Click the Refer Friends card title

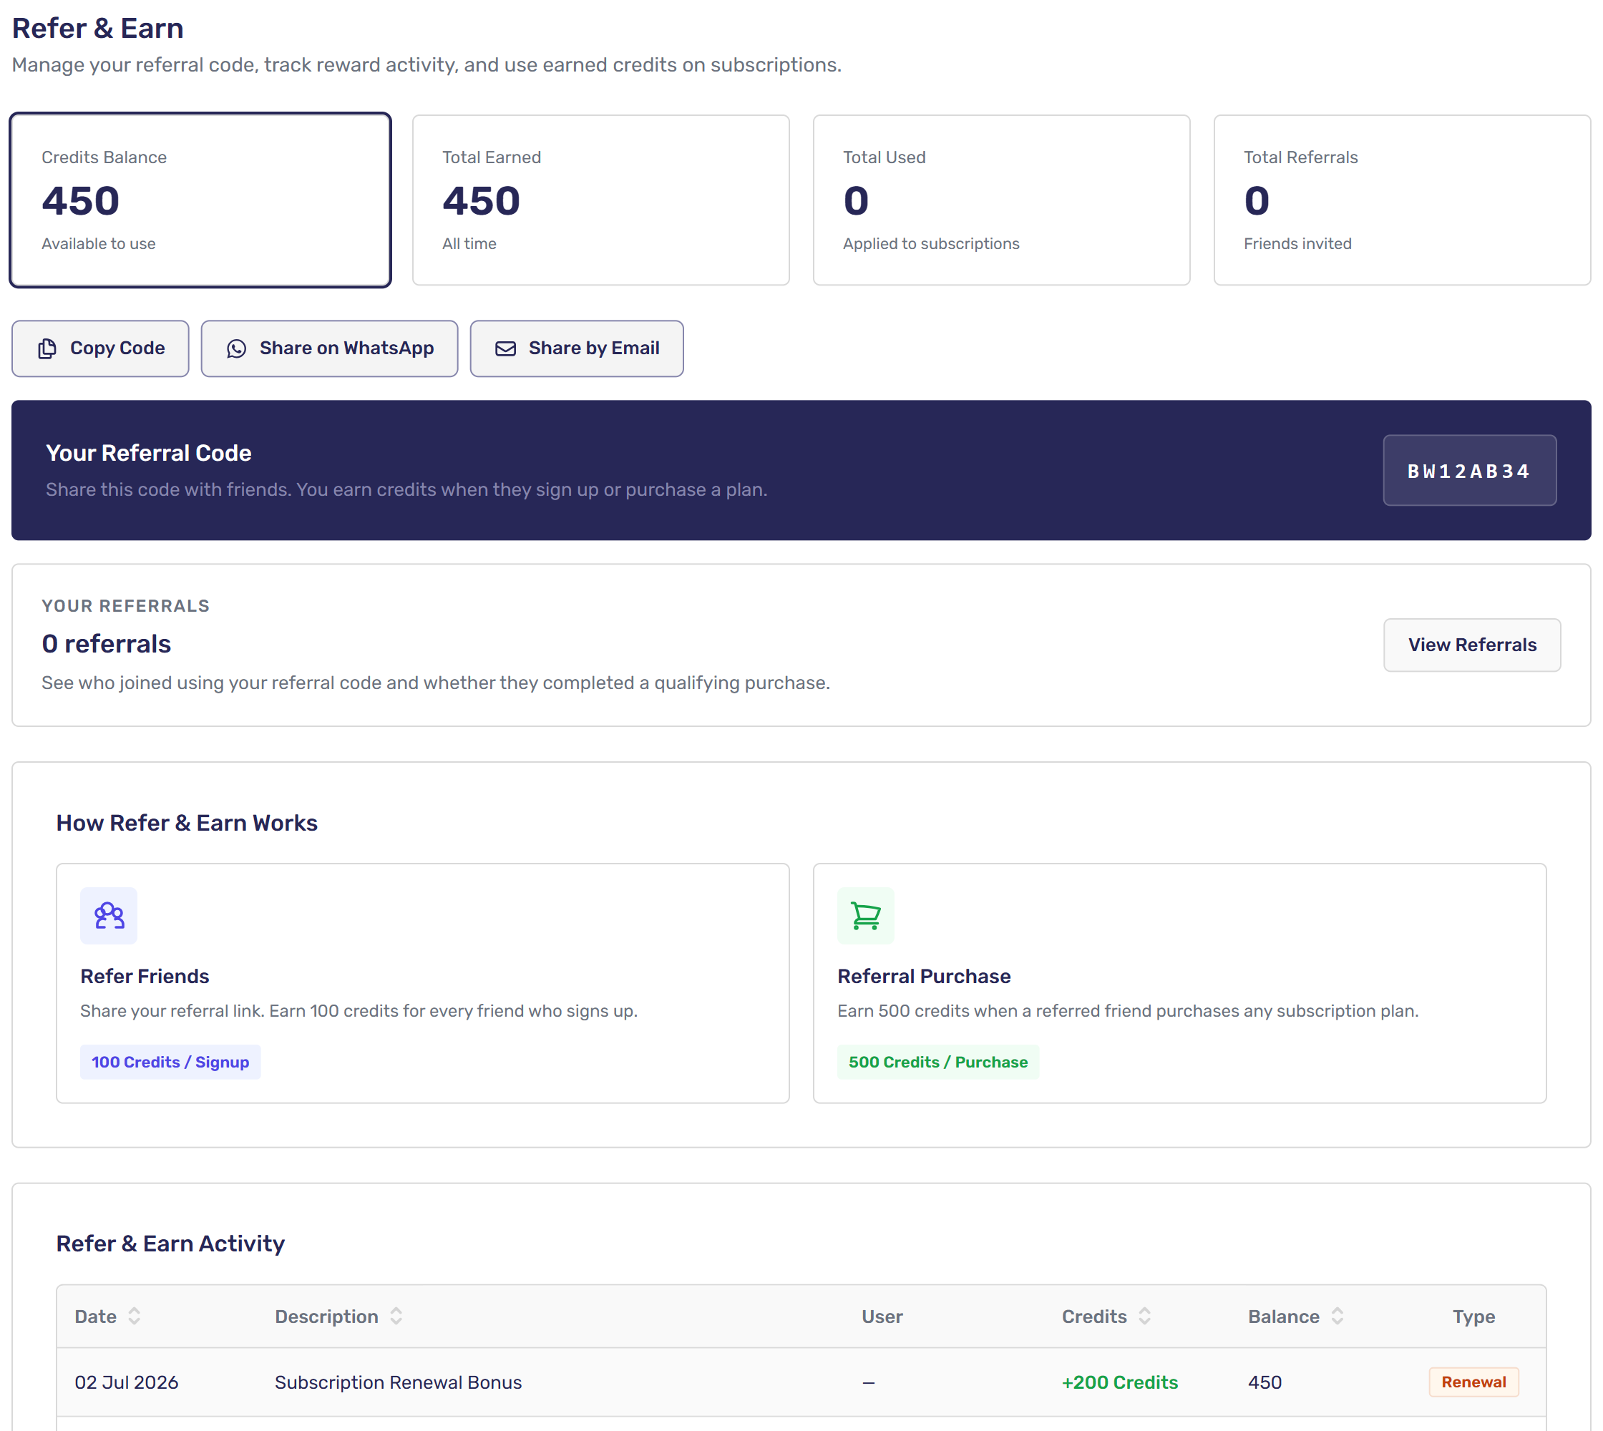tap(145, 976)
